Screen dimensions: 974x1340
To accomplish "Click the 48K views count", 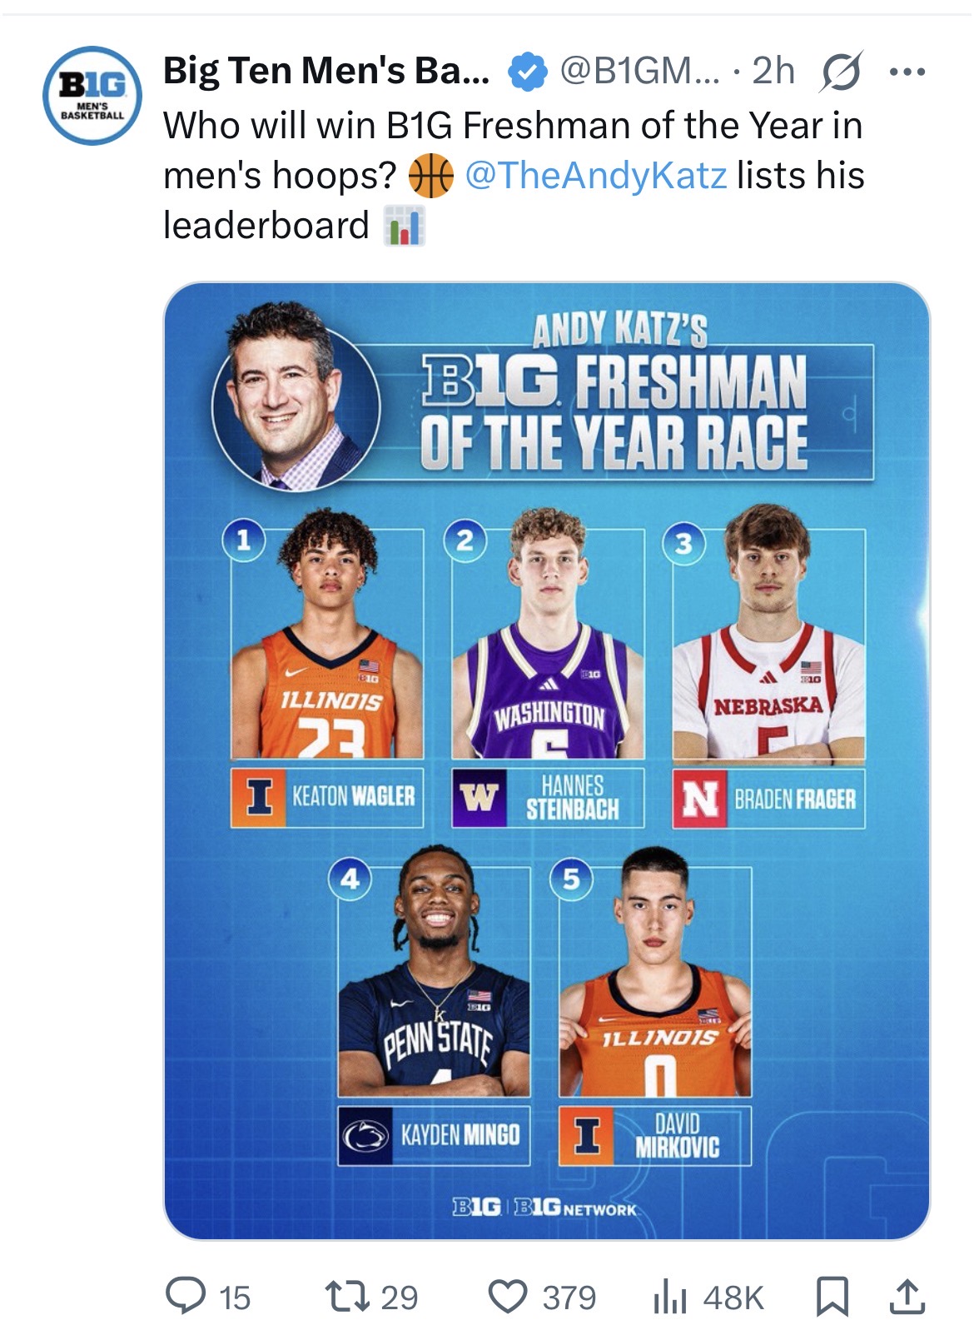I will click(733, 1298).
